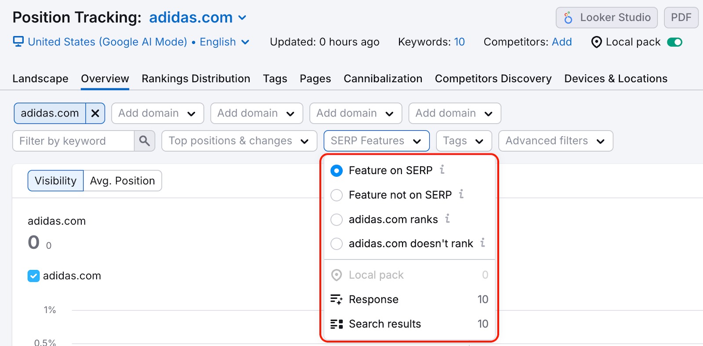Image resolution: width=703 pixels, height=346 pixels.
Task: Click the Add competitors link
Action: pyautogui.click(x=562, y=42)
